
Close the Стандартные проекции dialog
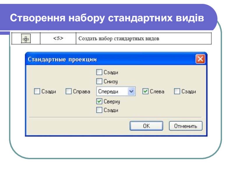point(200,59)
